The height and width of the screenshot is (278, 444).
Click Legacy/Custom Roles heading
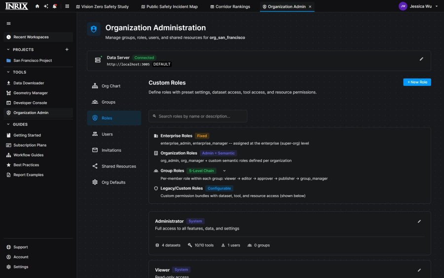[182, 189]
